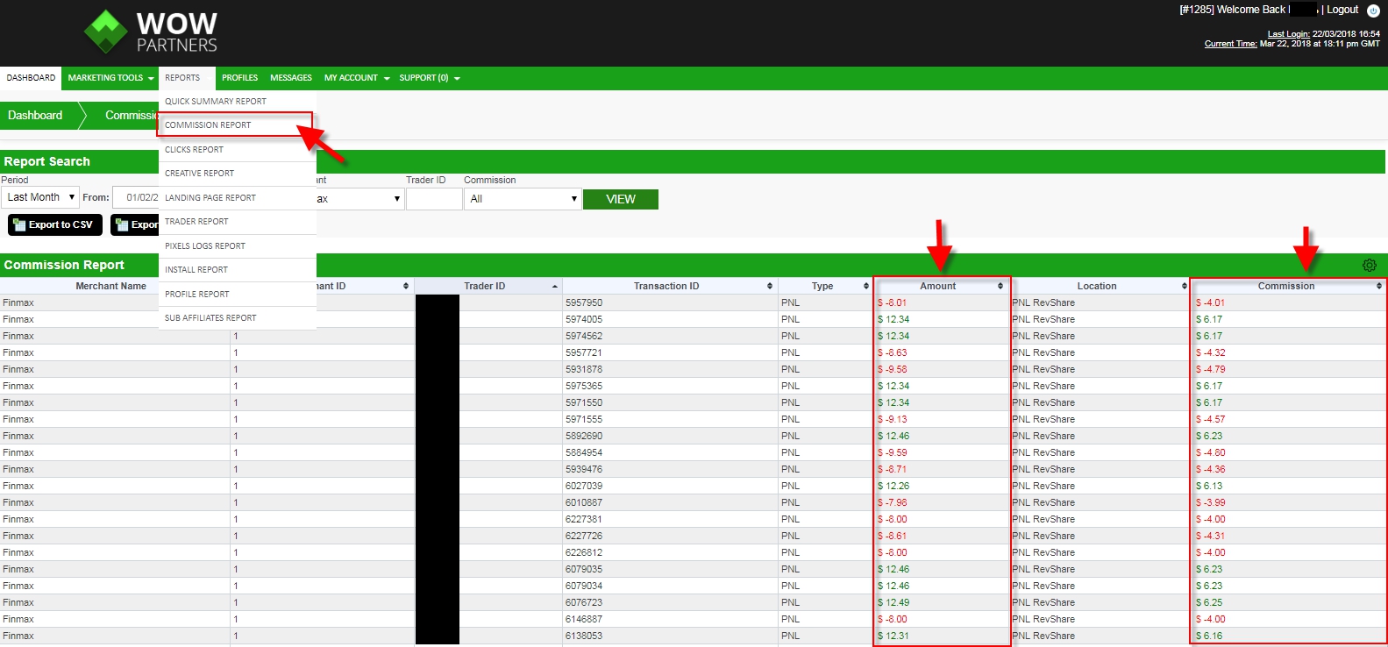The height and width of the screenshot is (647, 1388).
Task: Choose Trader Report in the Reports menu
Action: [196, 222]
